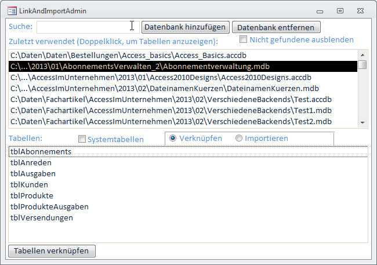This screenshot has width=377, height=265.
Task: Click the Access form icon in title bar
Action: tap(12, 10)
